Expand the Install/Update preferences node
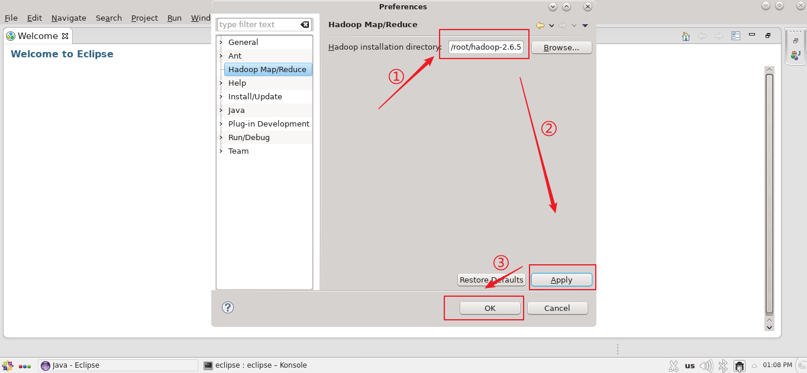Viewport: 807px width, 373px height. coord(221,96)
